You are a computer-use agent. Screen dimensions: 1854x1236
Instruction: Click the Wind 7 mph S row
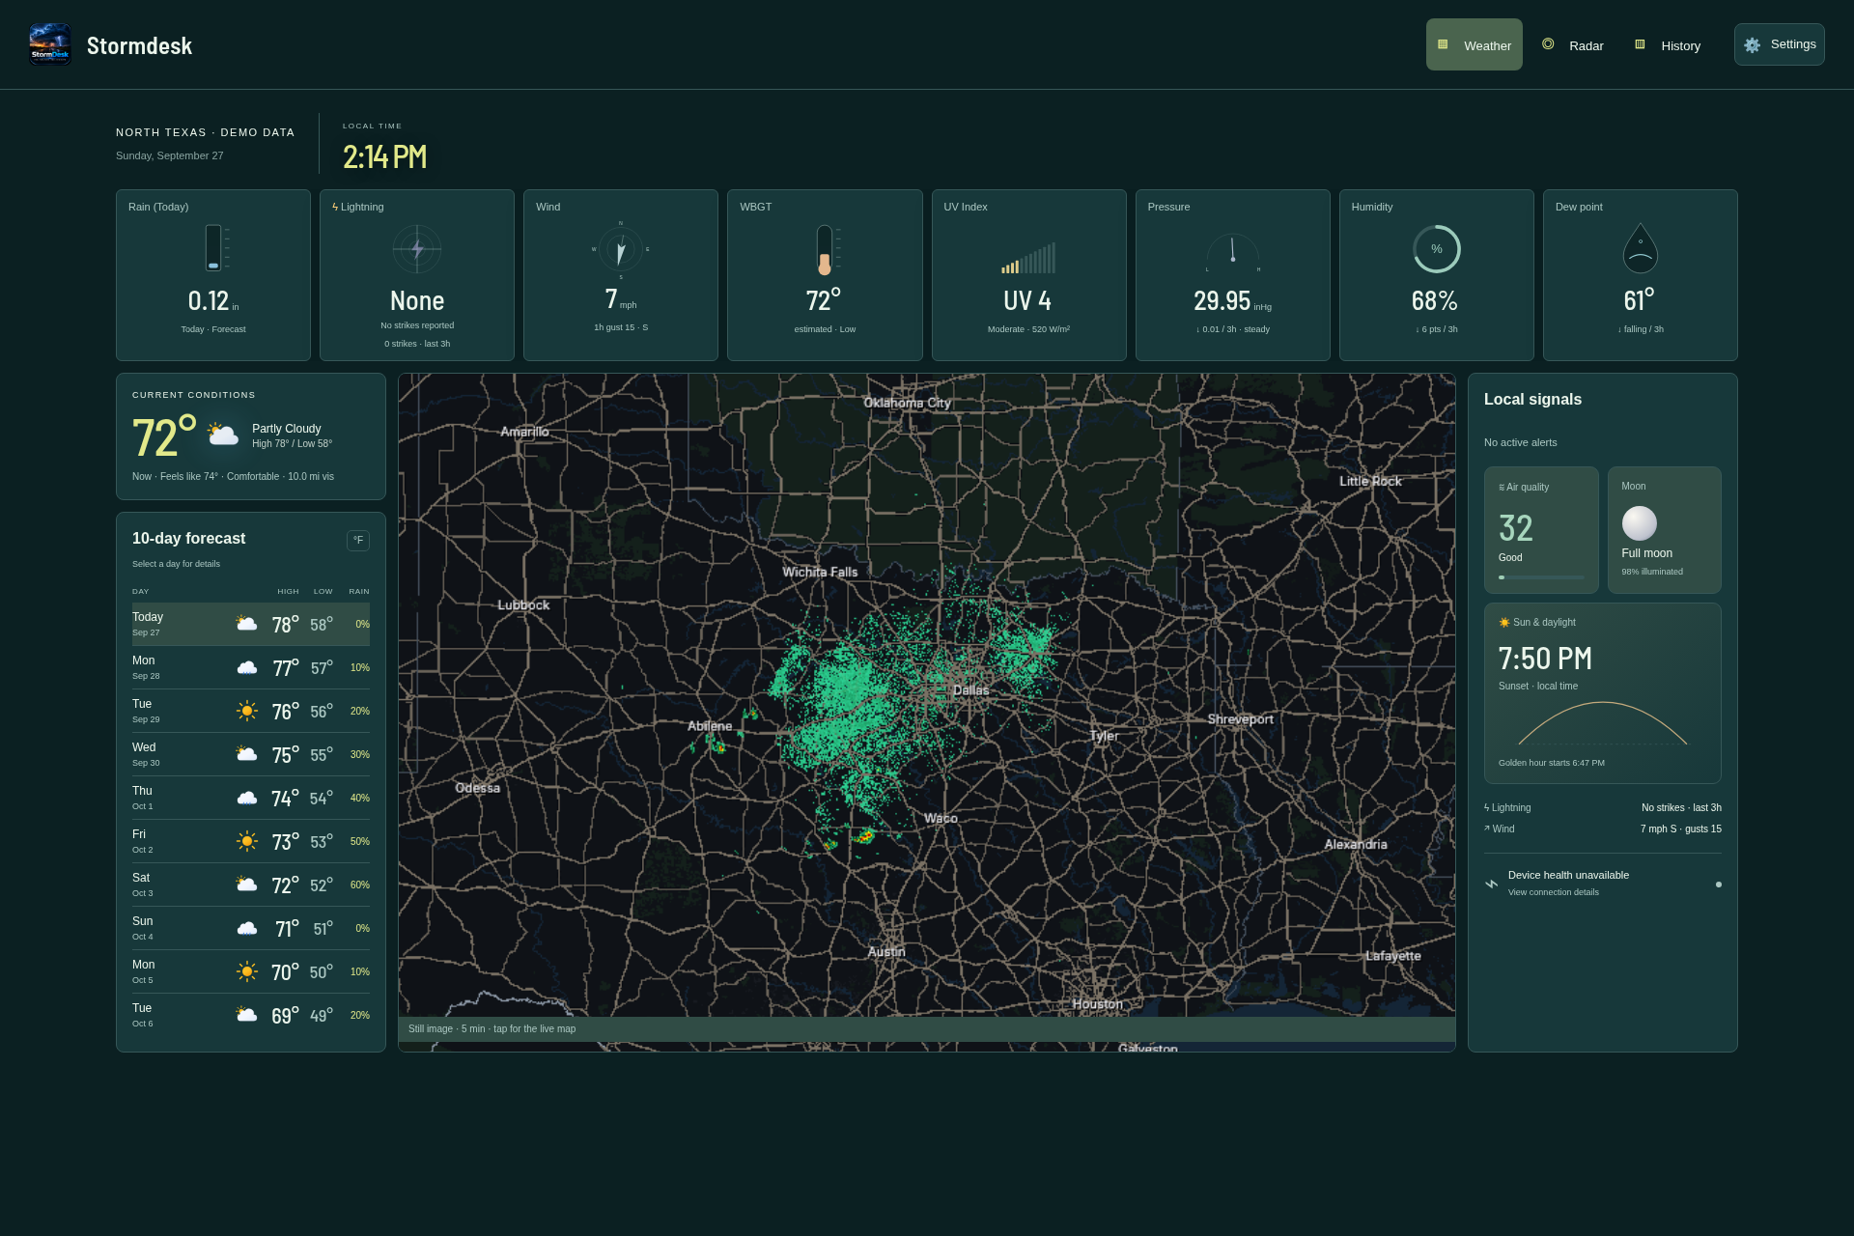1603,829
